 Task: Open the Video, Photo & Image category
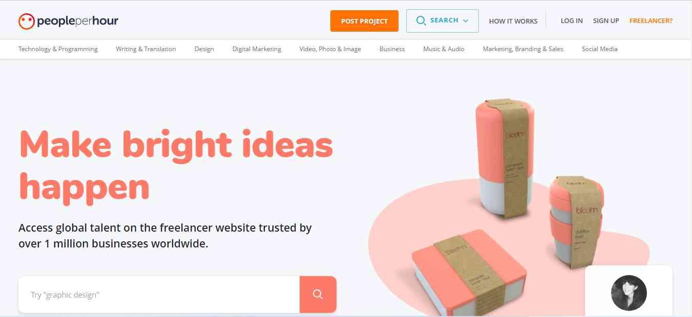(x=330, y=49)
